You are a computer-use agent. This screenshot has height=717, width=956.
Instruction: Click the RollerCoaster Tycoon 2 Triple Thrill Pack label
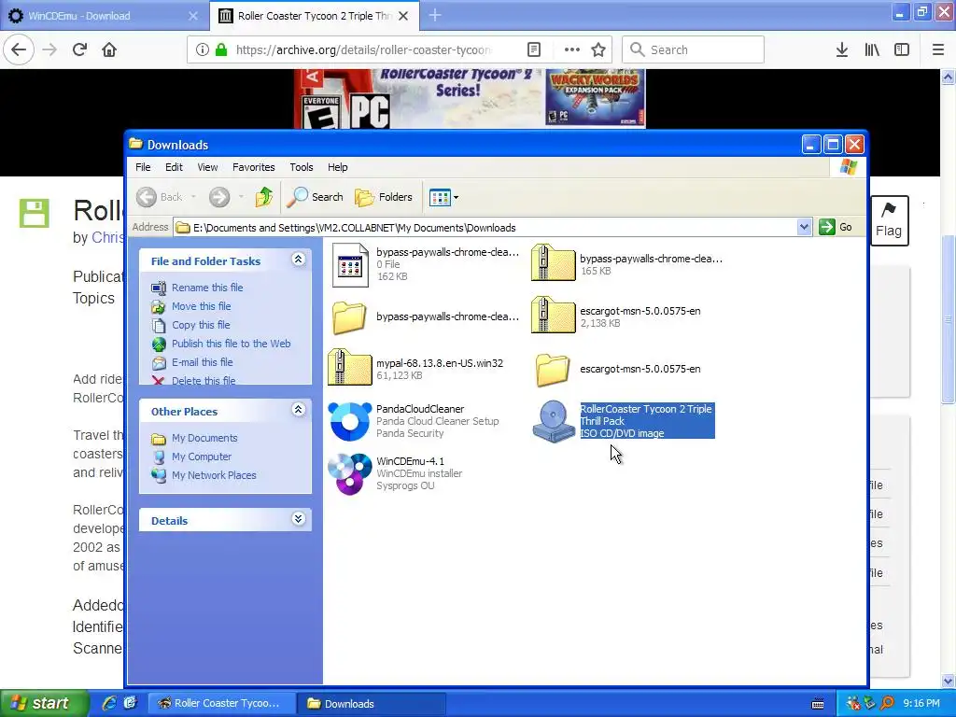(646, 415)
